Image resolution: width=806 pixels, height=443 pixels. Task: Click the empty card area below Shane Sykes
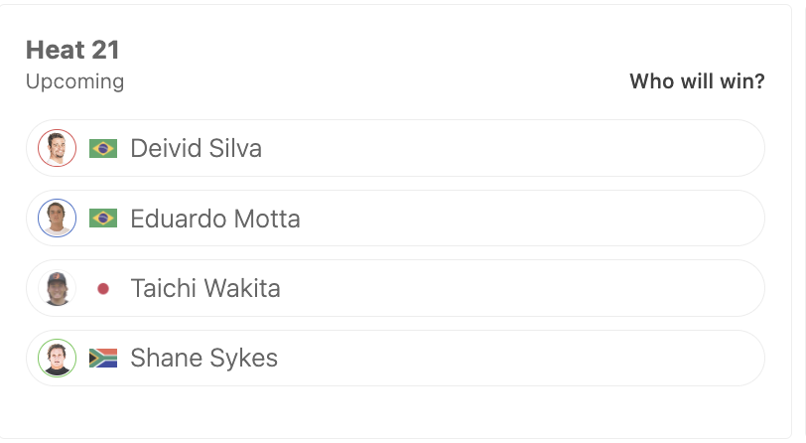[395, 411]
